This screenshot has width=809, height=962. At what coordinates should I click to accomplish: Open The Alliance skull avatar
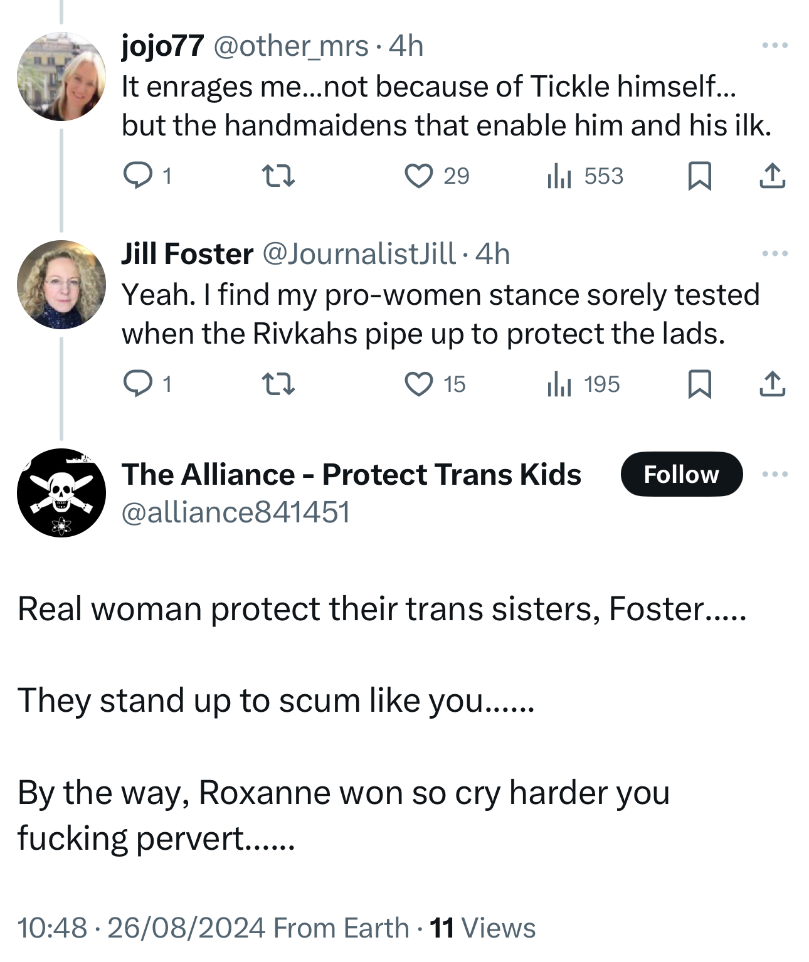click(61, 493)
